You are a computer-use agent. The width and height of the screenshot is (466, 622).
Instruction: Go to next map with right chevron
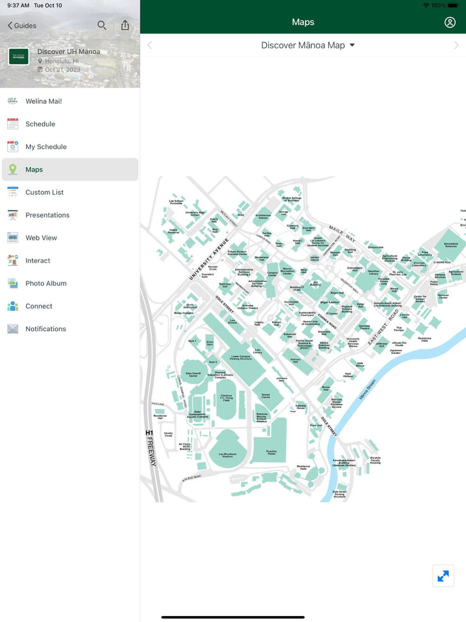(456, 45)
